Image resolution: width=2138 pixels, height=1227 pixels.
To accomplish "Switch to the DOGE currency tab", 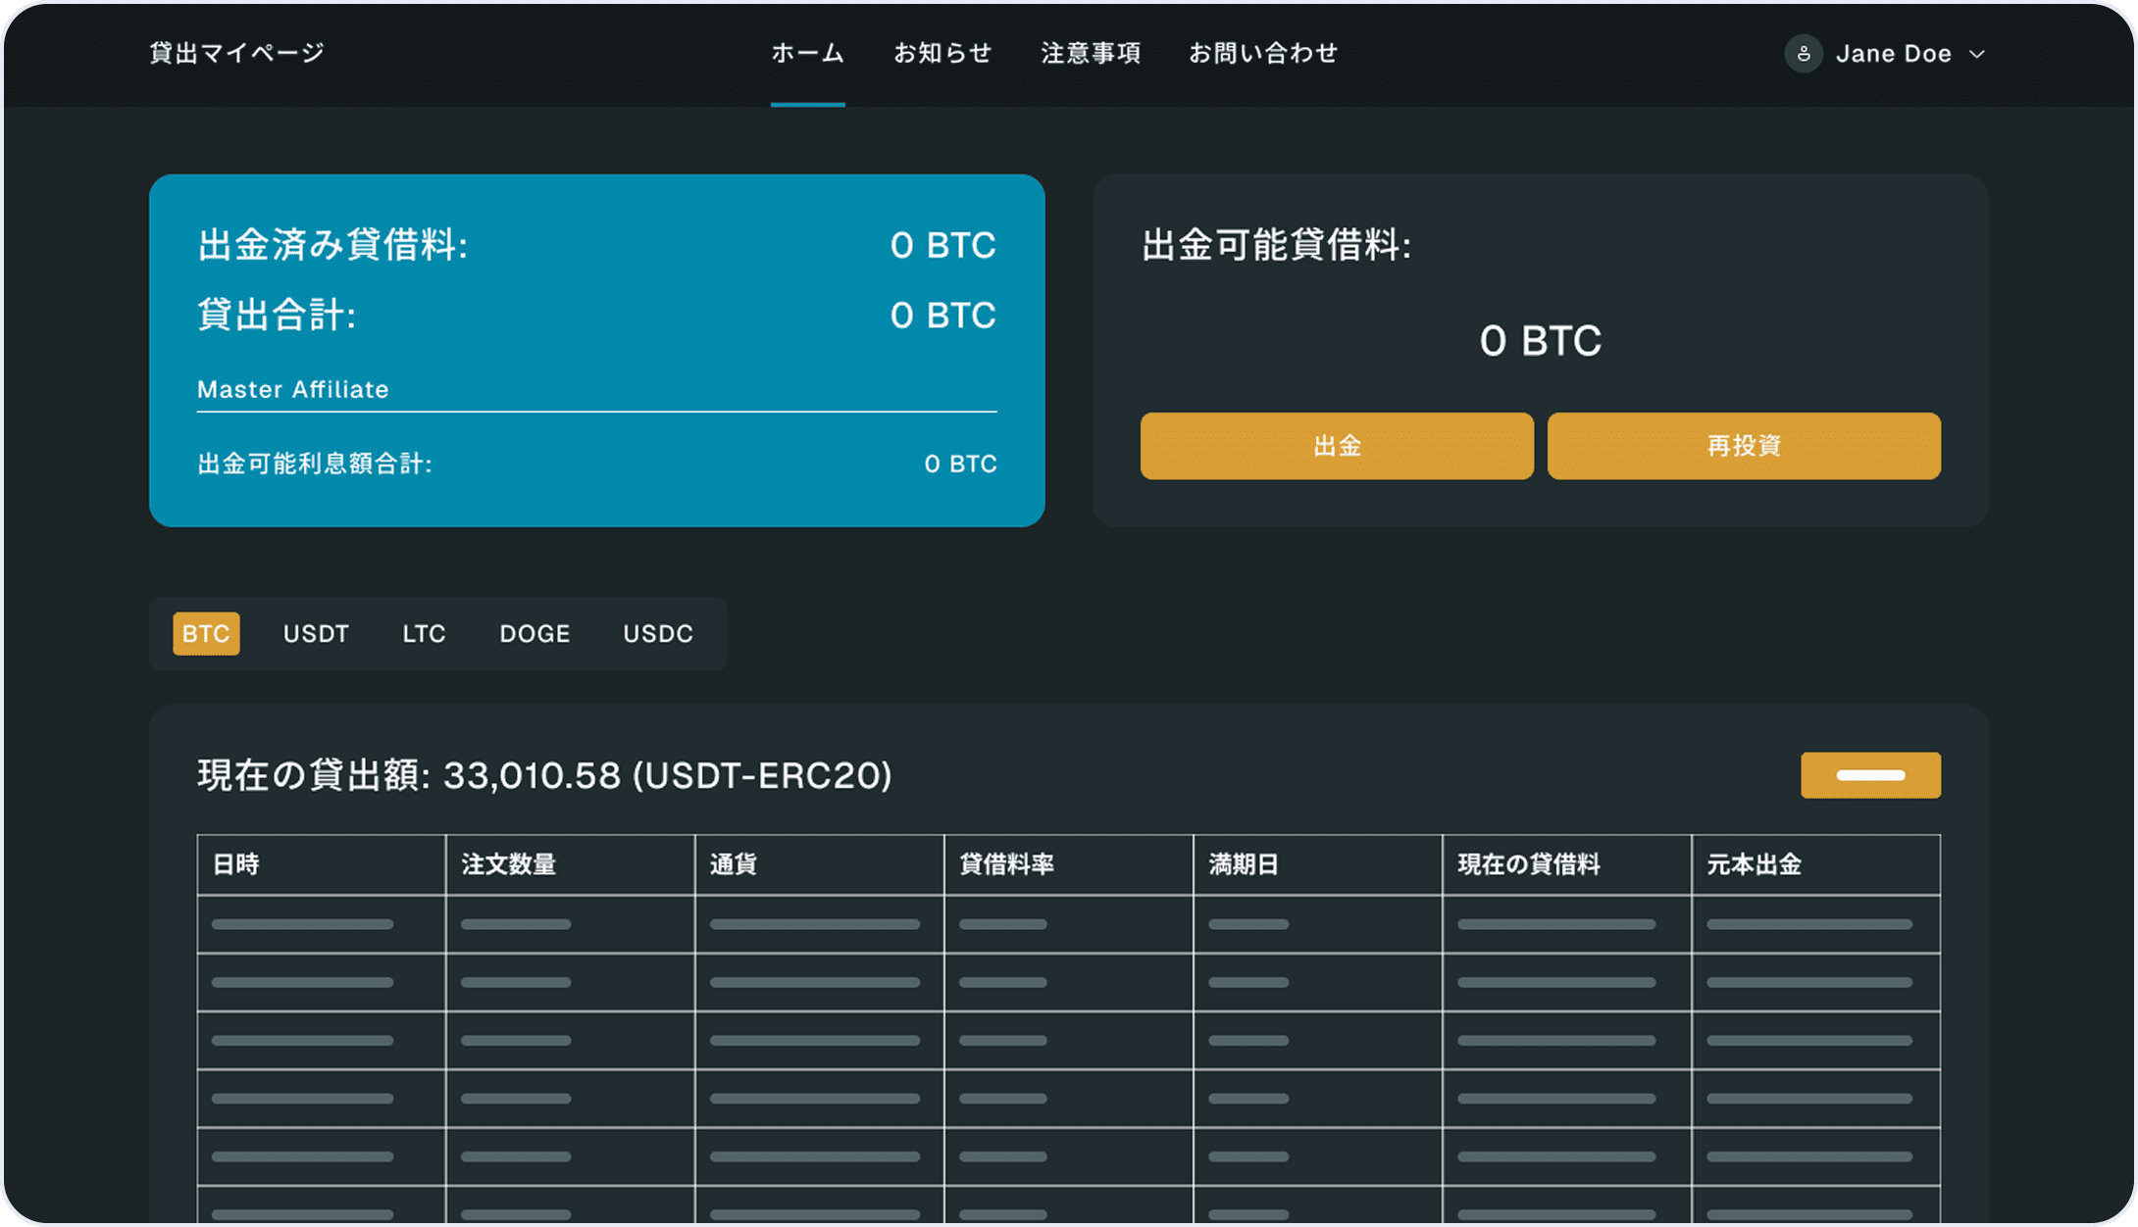I will (x=534, y=634).
